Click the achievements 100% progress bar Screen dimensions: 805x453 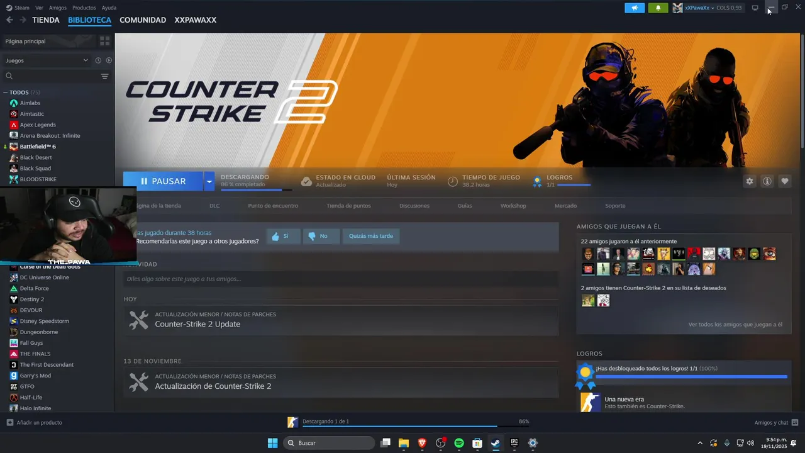tap(691, 376)
